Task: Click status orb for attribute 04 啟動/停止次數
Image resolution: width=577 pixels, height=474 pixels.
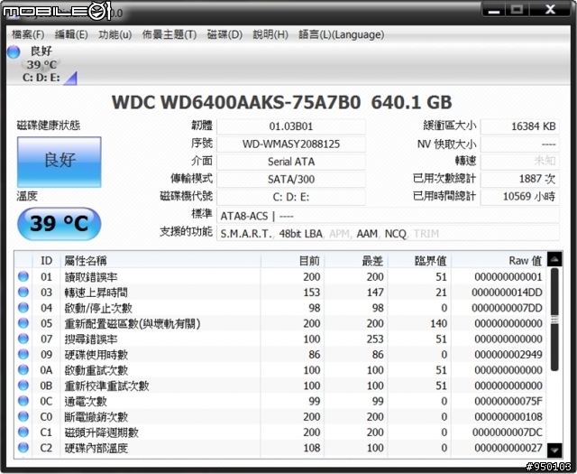Action: tap(23, 307)
